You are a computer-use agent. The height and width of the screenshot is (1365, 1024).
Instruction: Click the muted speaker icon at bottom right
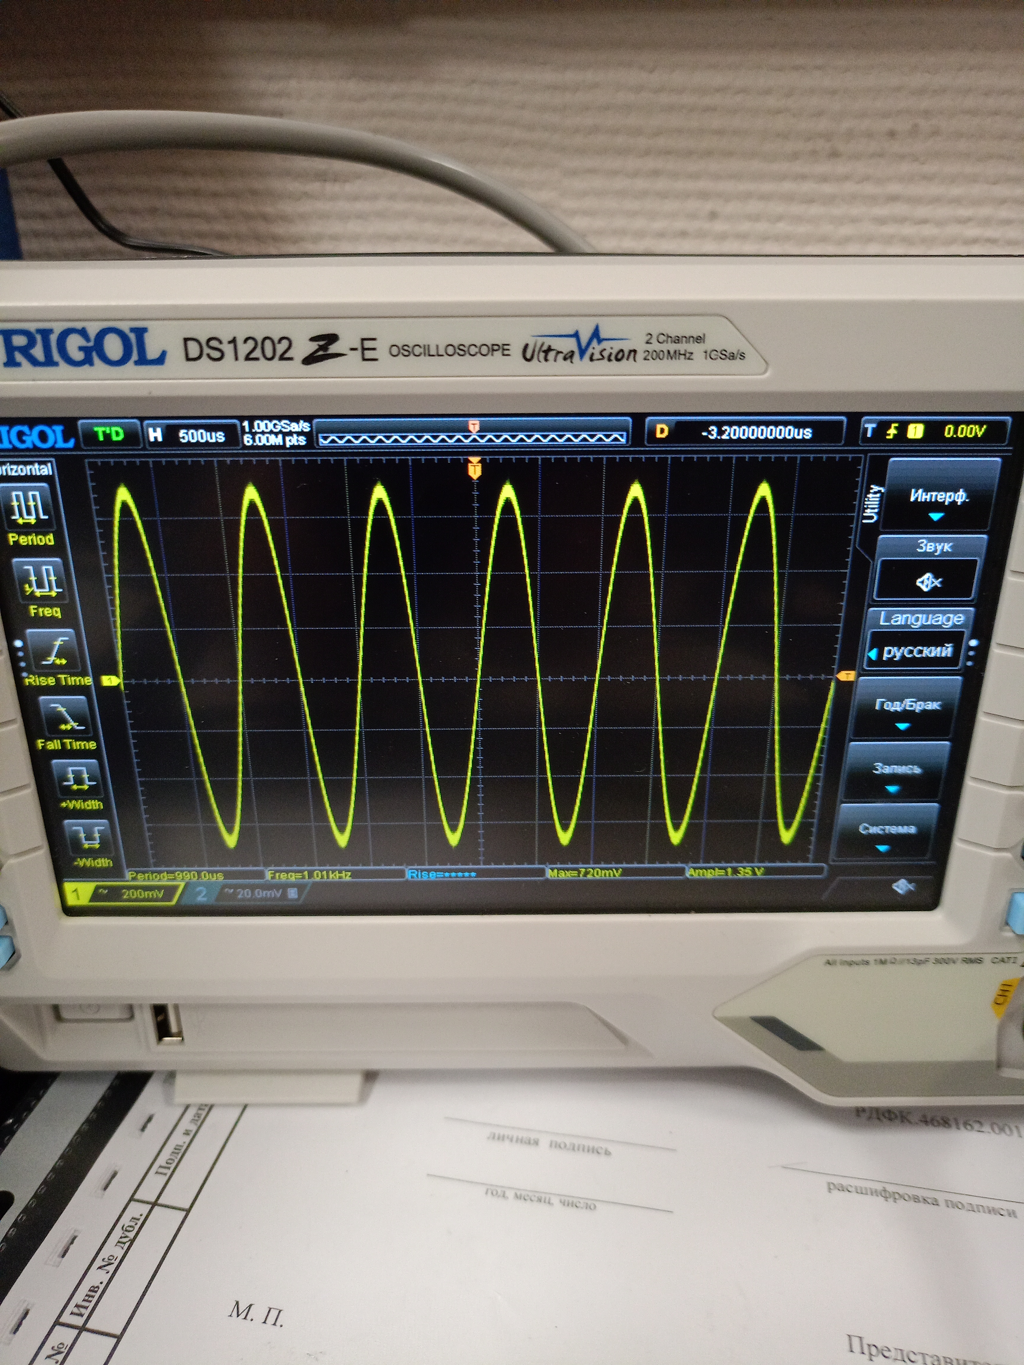[903, 887]
